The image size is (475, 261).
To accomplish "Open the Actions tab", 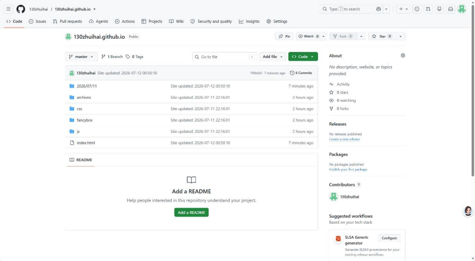I will pos(125,21).
